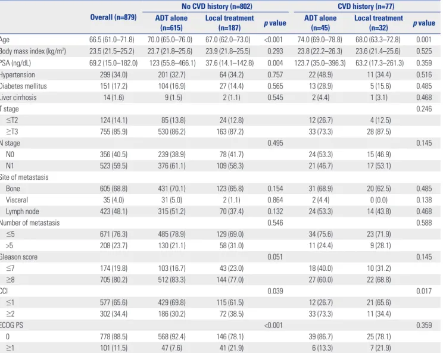Click PSA value 69.2 (15.0–182.0)
The height and width of the screenshot is (353, 443).
click(x=113, y=63)
